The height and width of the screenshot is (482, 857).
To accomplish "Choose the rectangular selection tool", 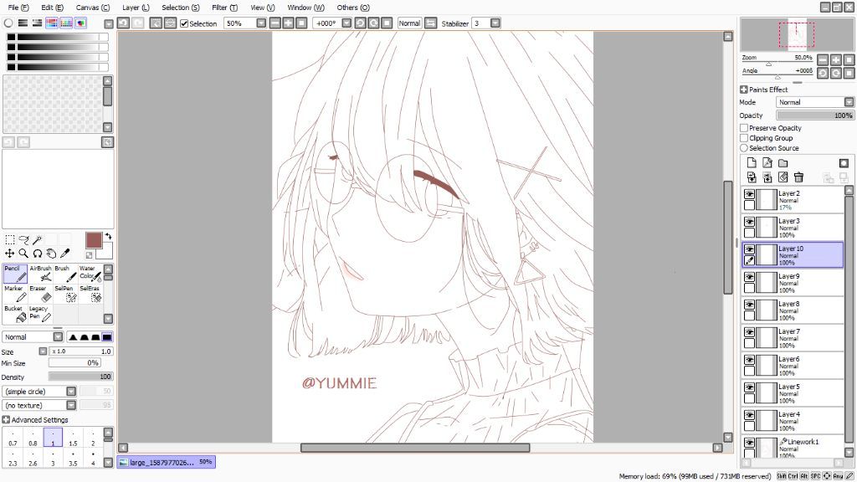I will point(10,240).
